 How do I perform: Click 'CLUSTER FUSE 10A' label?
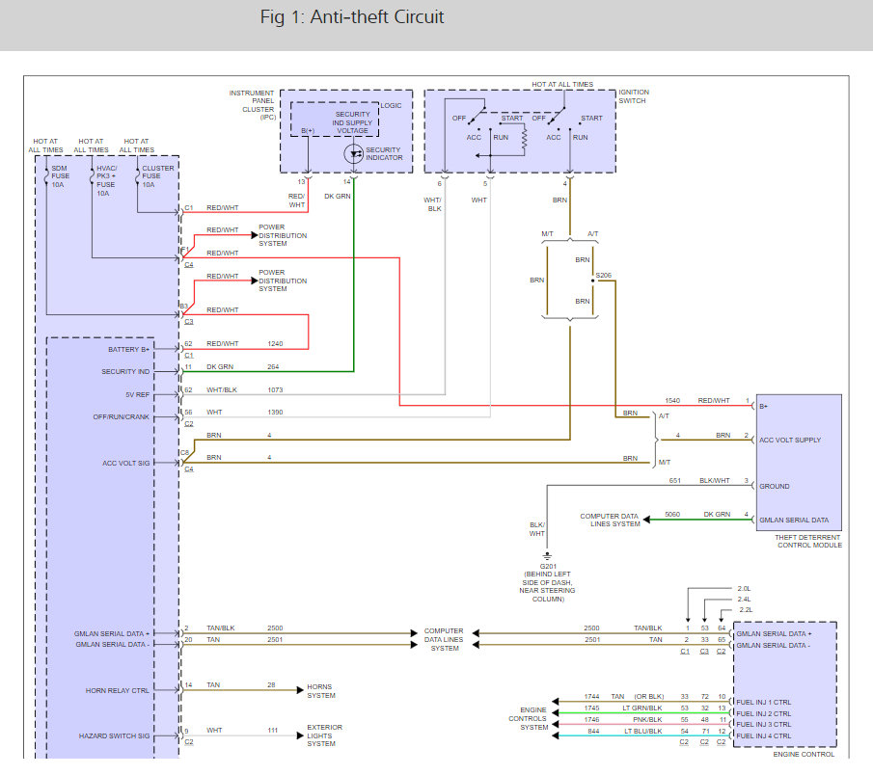point(157,176)
